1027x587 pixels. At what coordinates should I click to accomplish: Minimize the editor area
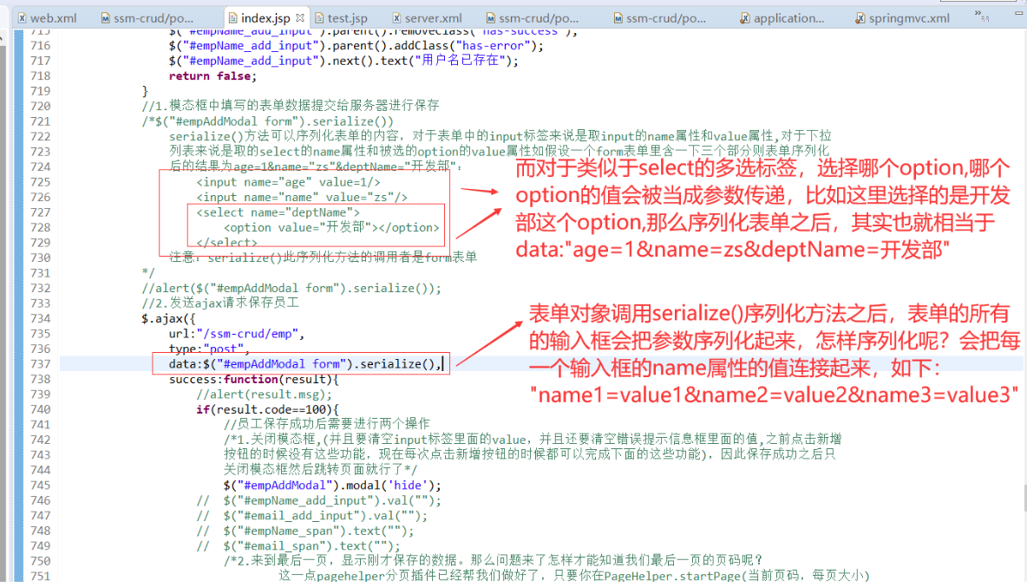tap(1018, 12)
